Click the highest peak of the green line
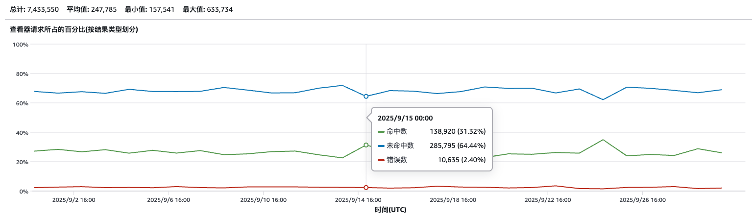Screen dimensions: 753x218 (603, 140)
